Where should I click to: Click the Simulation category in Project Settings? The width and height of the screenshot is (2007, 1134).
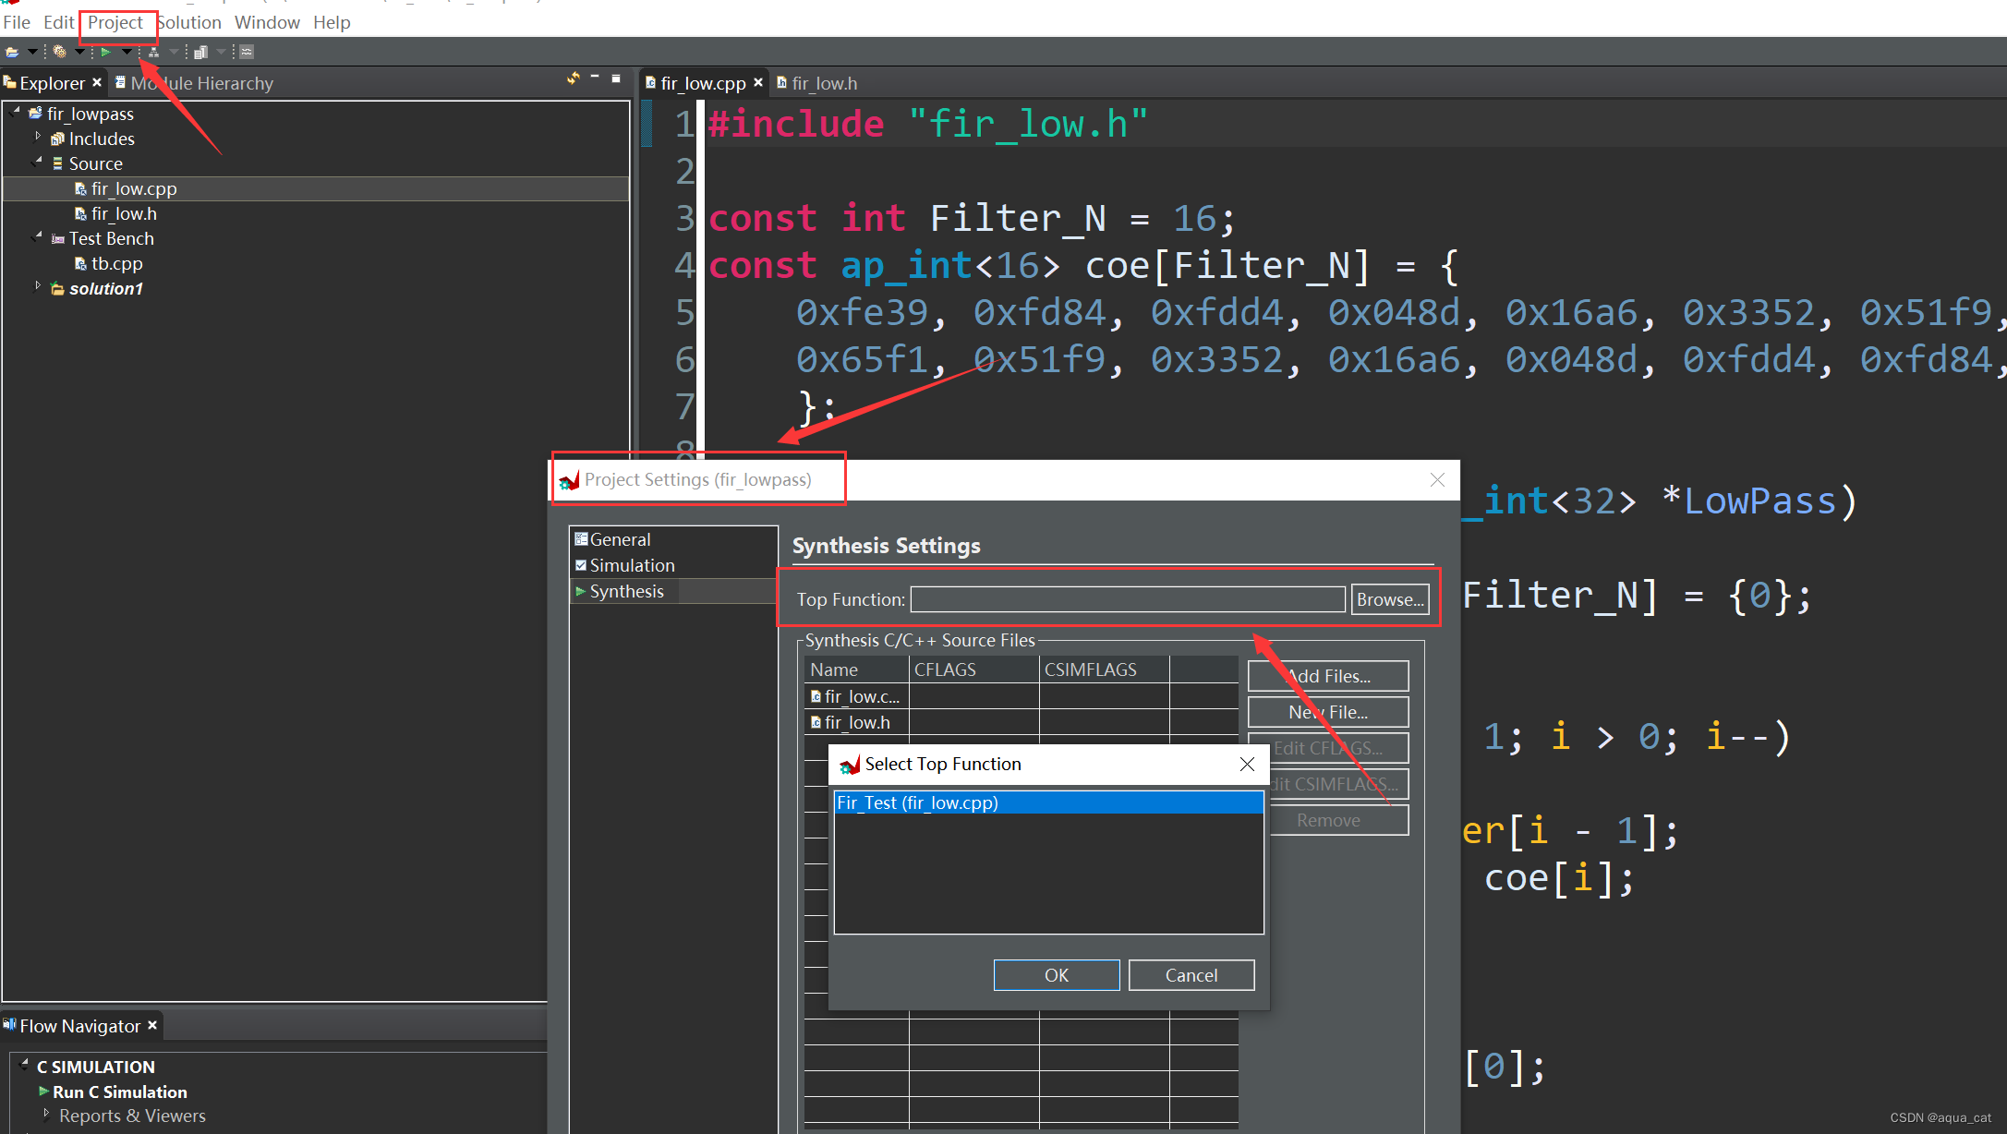click(632, 565)
